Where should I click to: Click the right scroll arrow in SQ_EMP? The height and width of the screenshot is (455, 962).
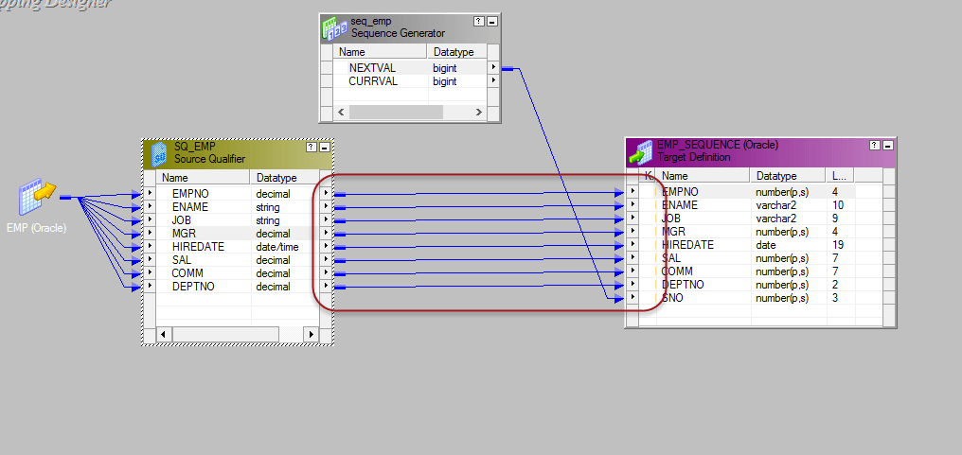pos(310,335)
